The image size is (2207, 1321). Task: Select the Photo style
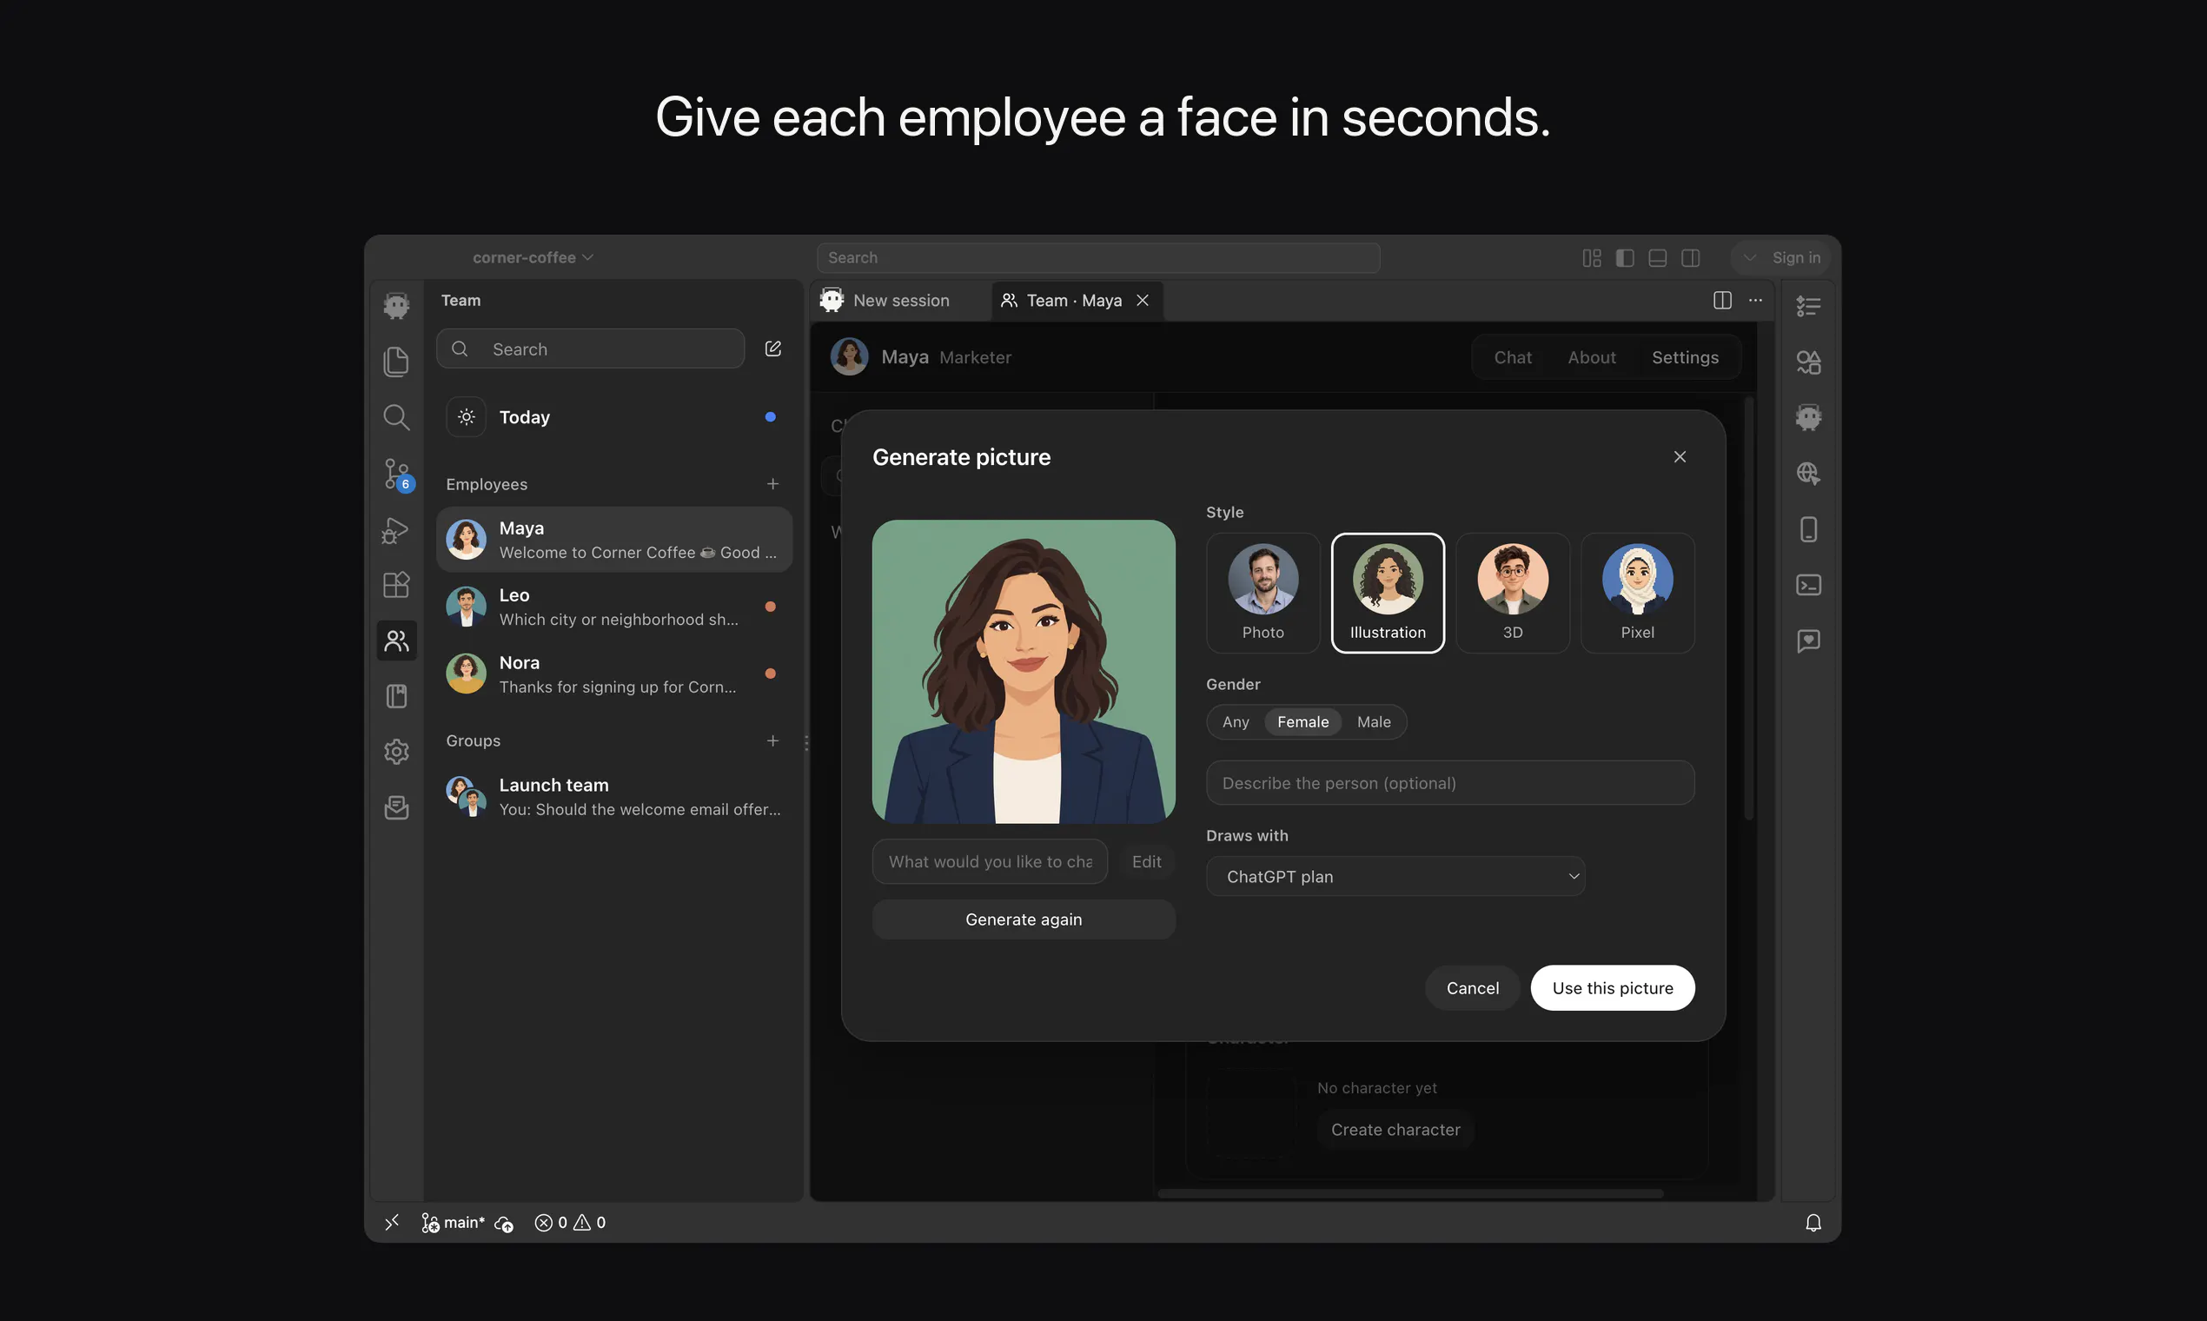(1263, 593)
